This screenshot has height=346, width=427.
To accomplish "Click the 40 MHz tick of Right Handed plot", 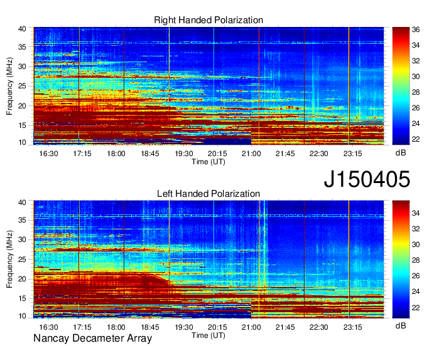I will click(x=22, y=29).
